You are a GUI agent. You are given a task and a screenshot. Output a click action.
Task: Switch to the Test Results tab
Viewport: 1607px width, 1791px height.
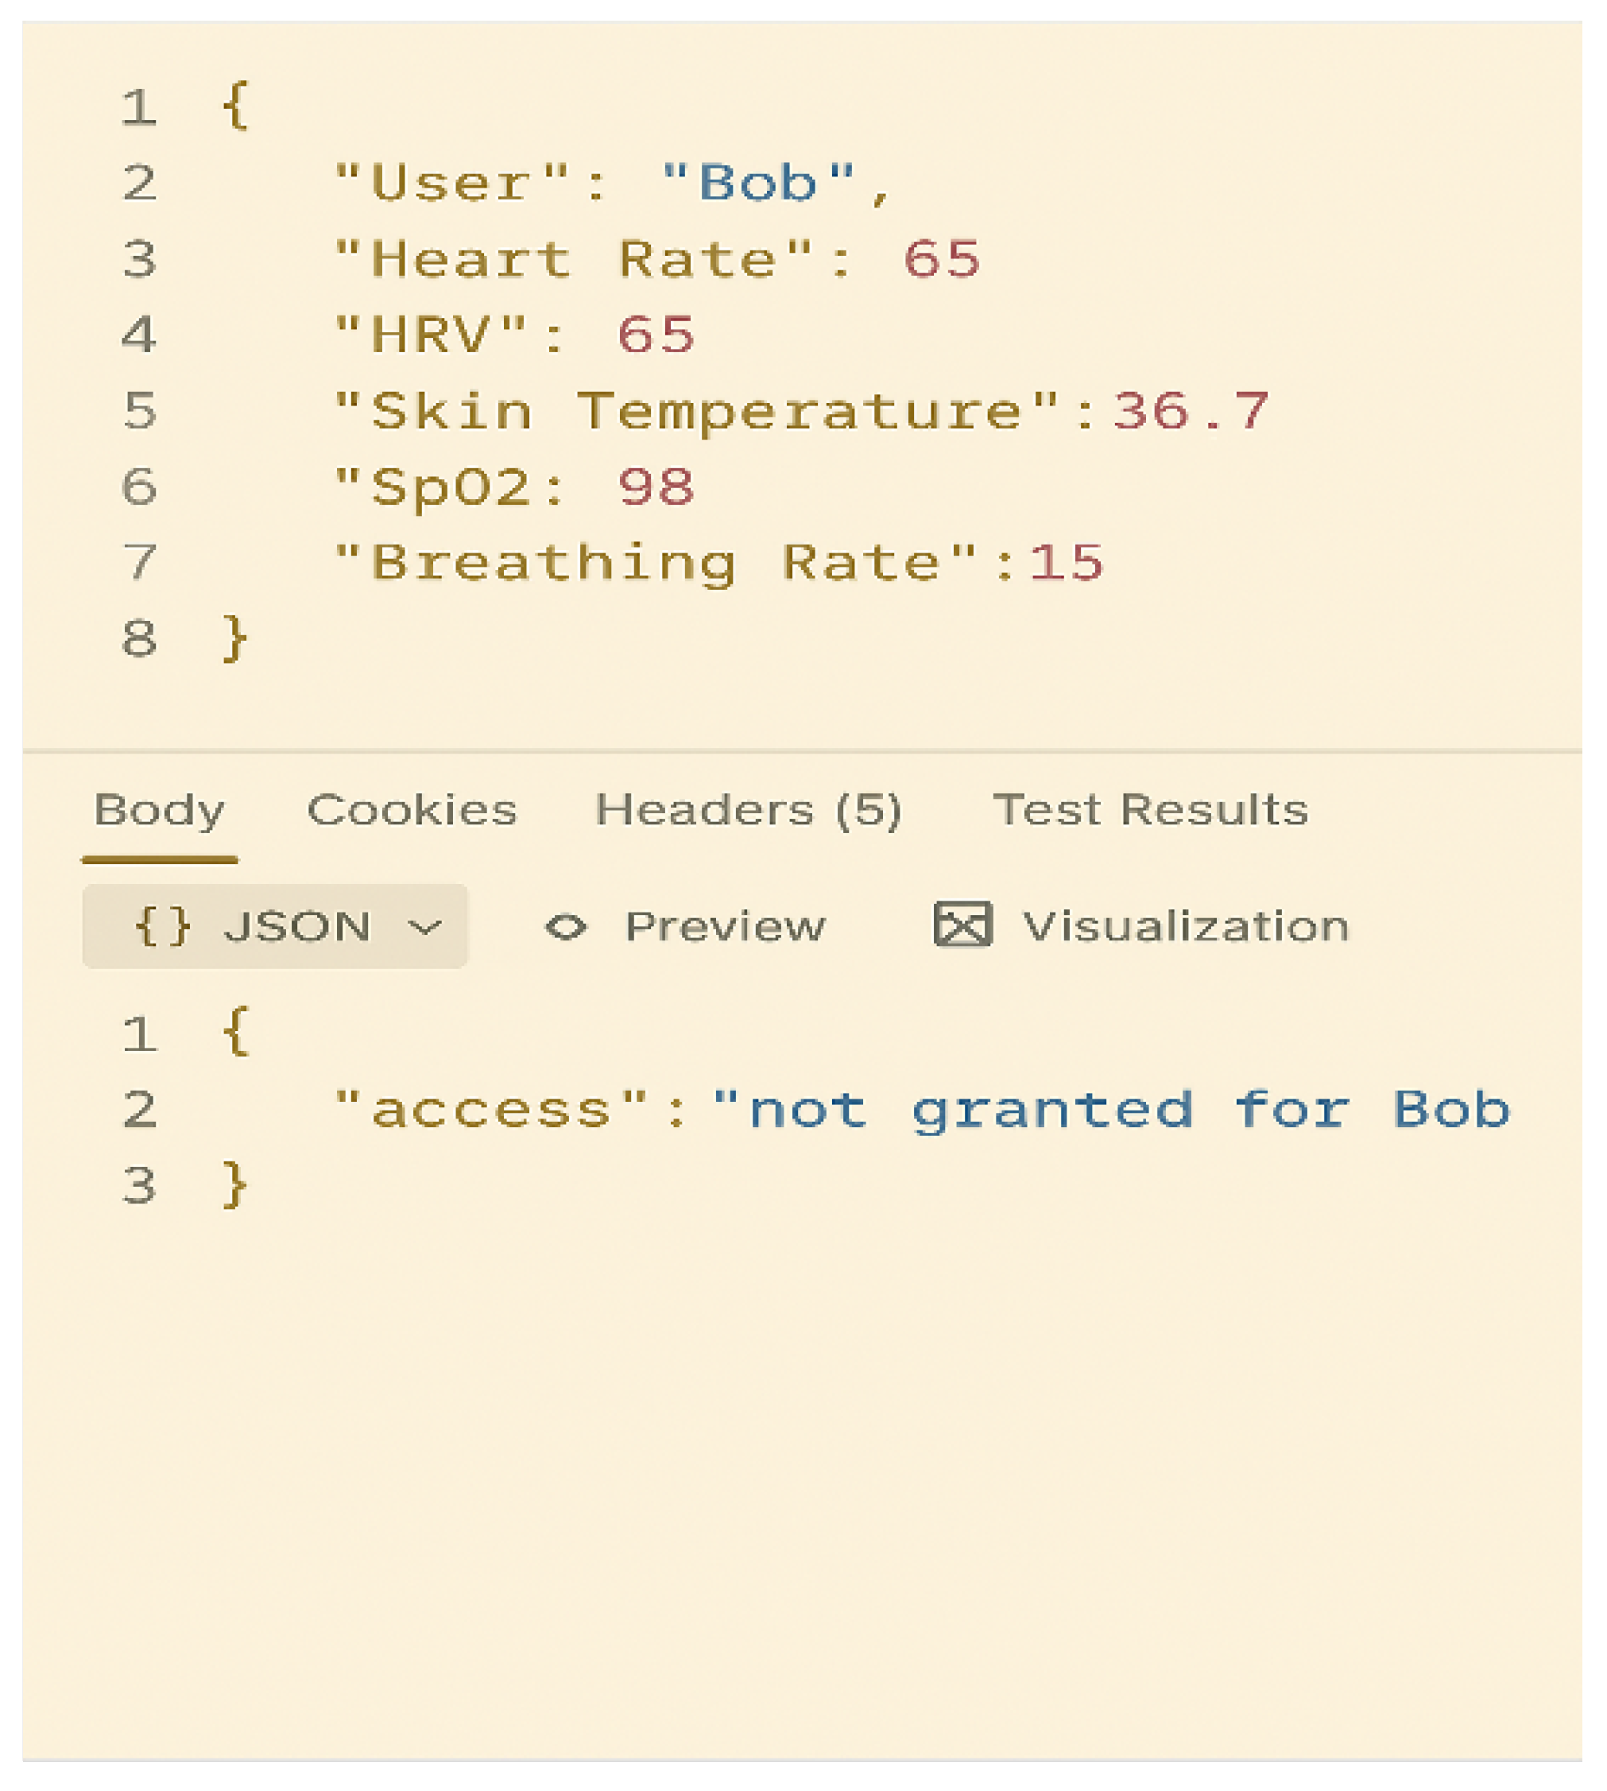[1150, 810]
